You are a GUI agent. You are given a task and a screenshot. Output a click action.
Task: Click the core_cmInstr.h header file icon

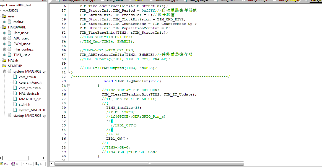point(15,88)
